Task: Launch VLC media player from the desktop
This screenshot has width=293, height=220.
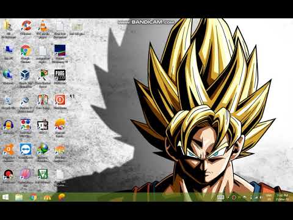Action: (x=43, y=29)
